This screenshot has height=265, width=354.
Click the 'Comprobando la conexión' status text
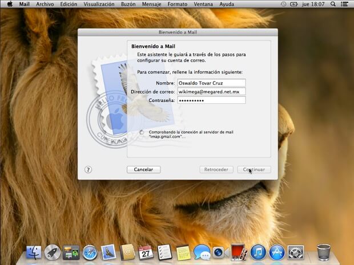tap(191, 134)
